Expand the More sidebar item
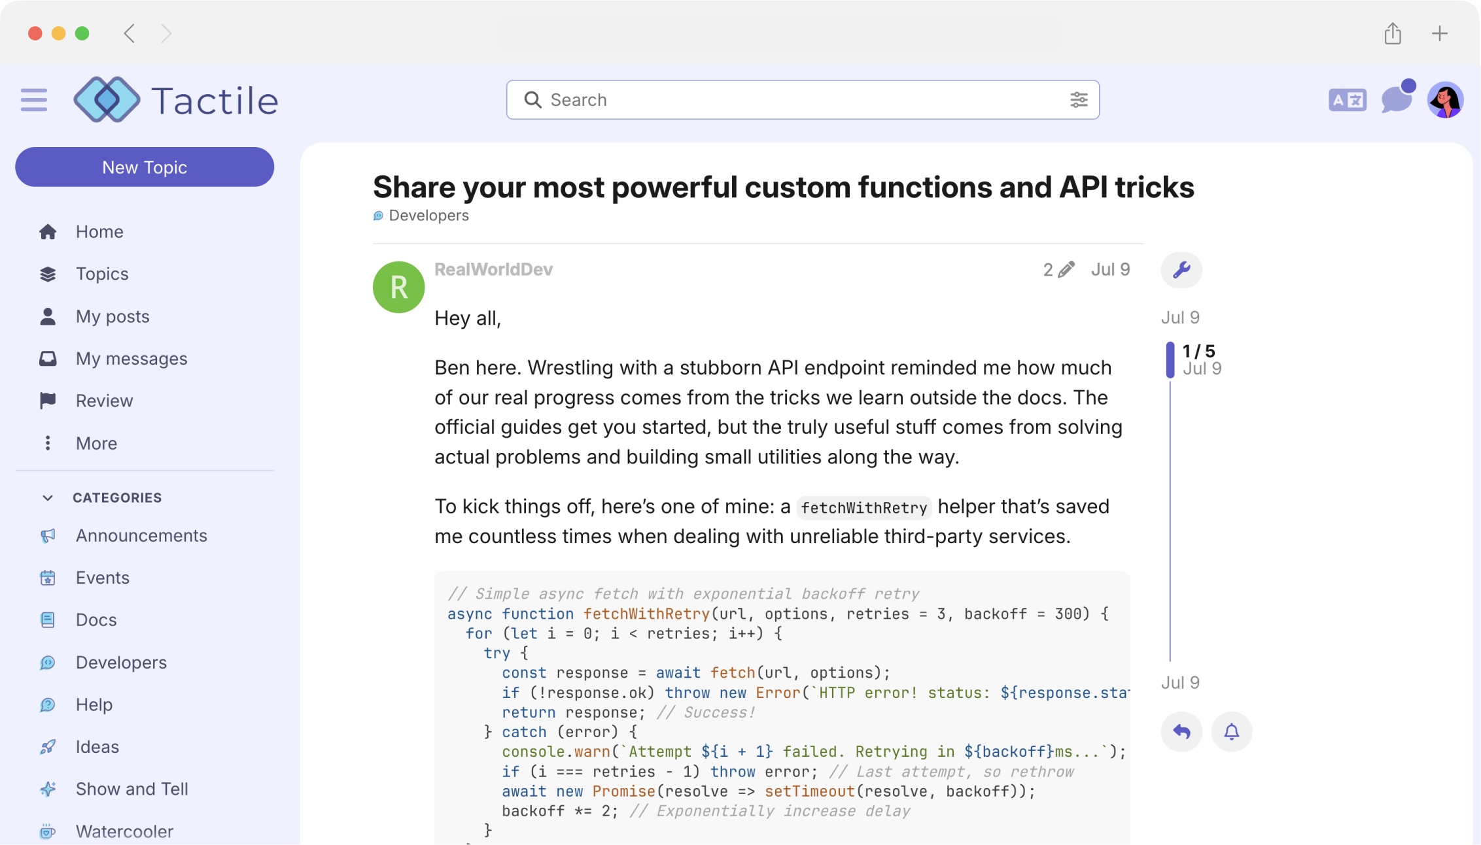The height and width of the screenshot is (845, 1481). (96, 443)
